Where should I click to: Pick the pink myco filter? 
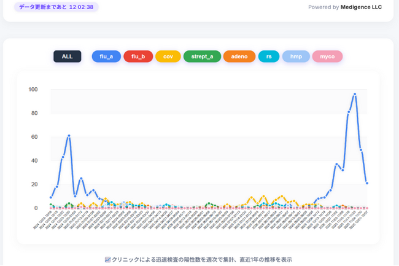coord(327,57)
